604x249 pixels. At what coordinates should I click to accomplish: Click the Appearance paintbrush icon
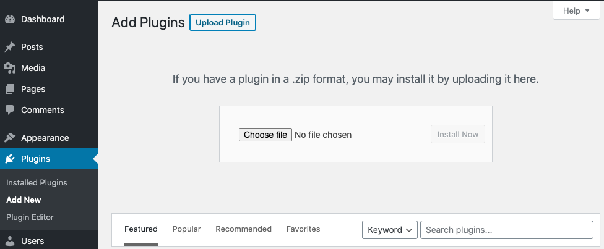coord(10,138)
